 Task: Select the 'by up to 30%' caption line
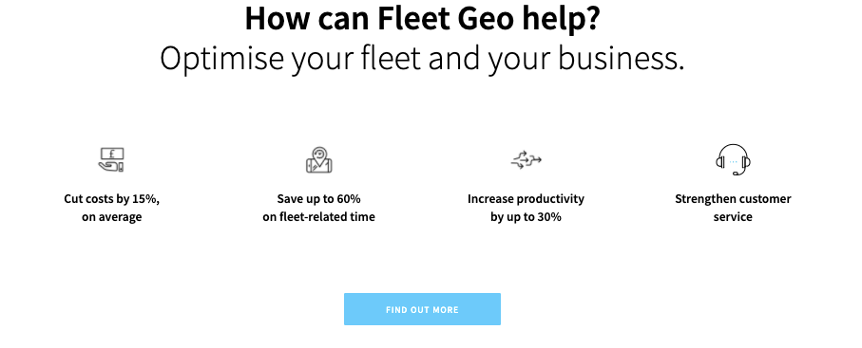pyautogui.click(x=527, y=217)
